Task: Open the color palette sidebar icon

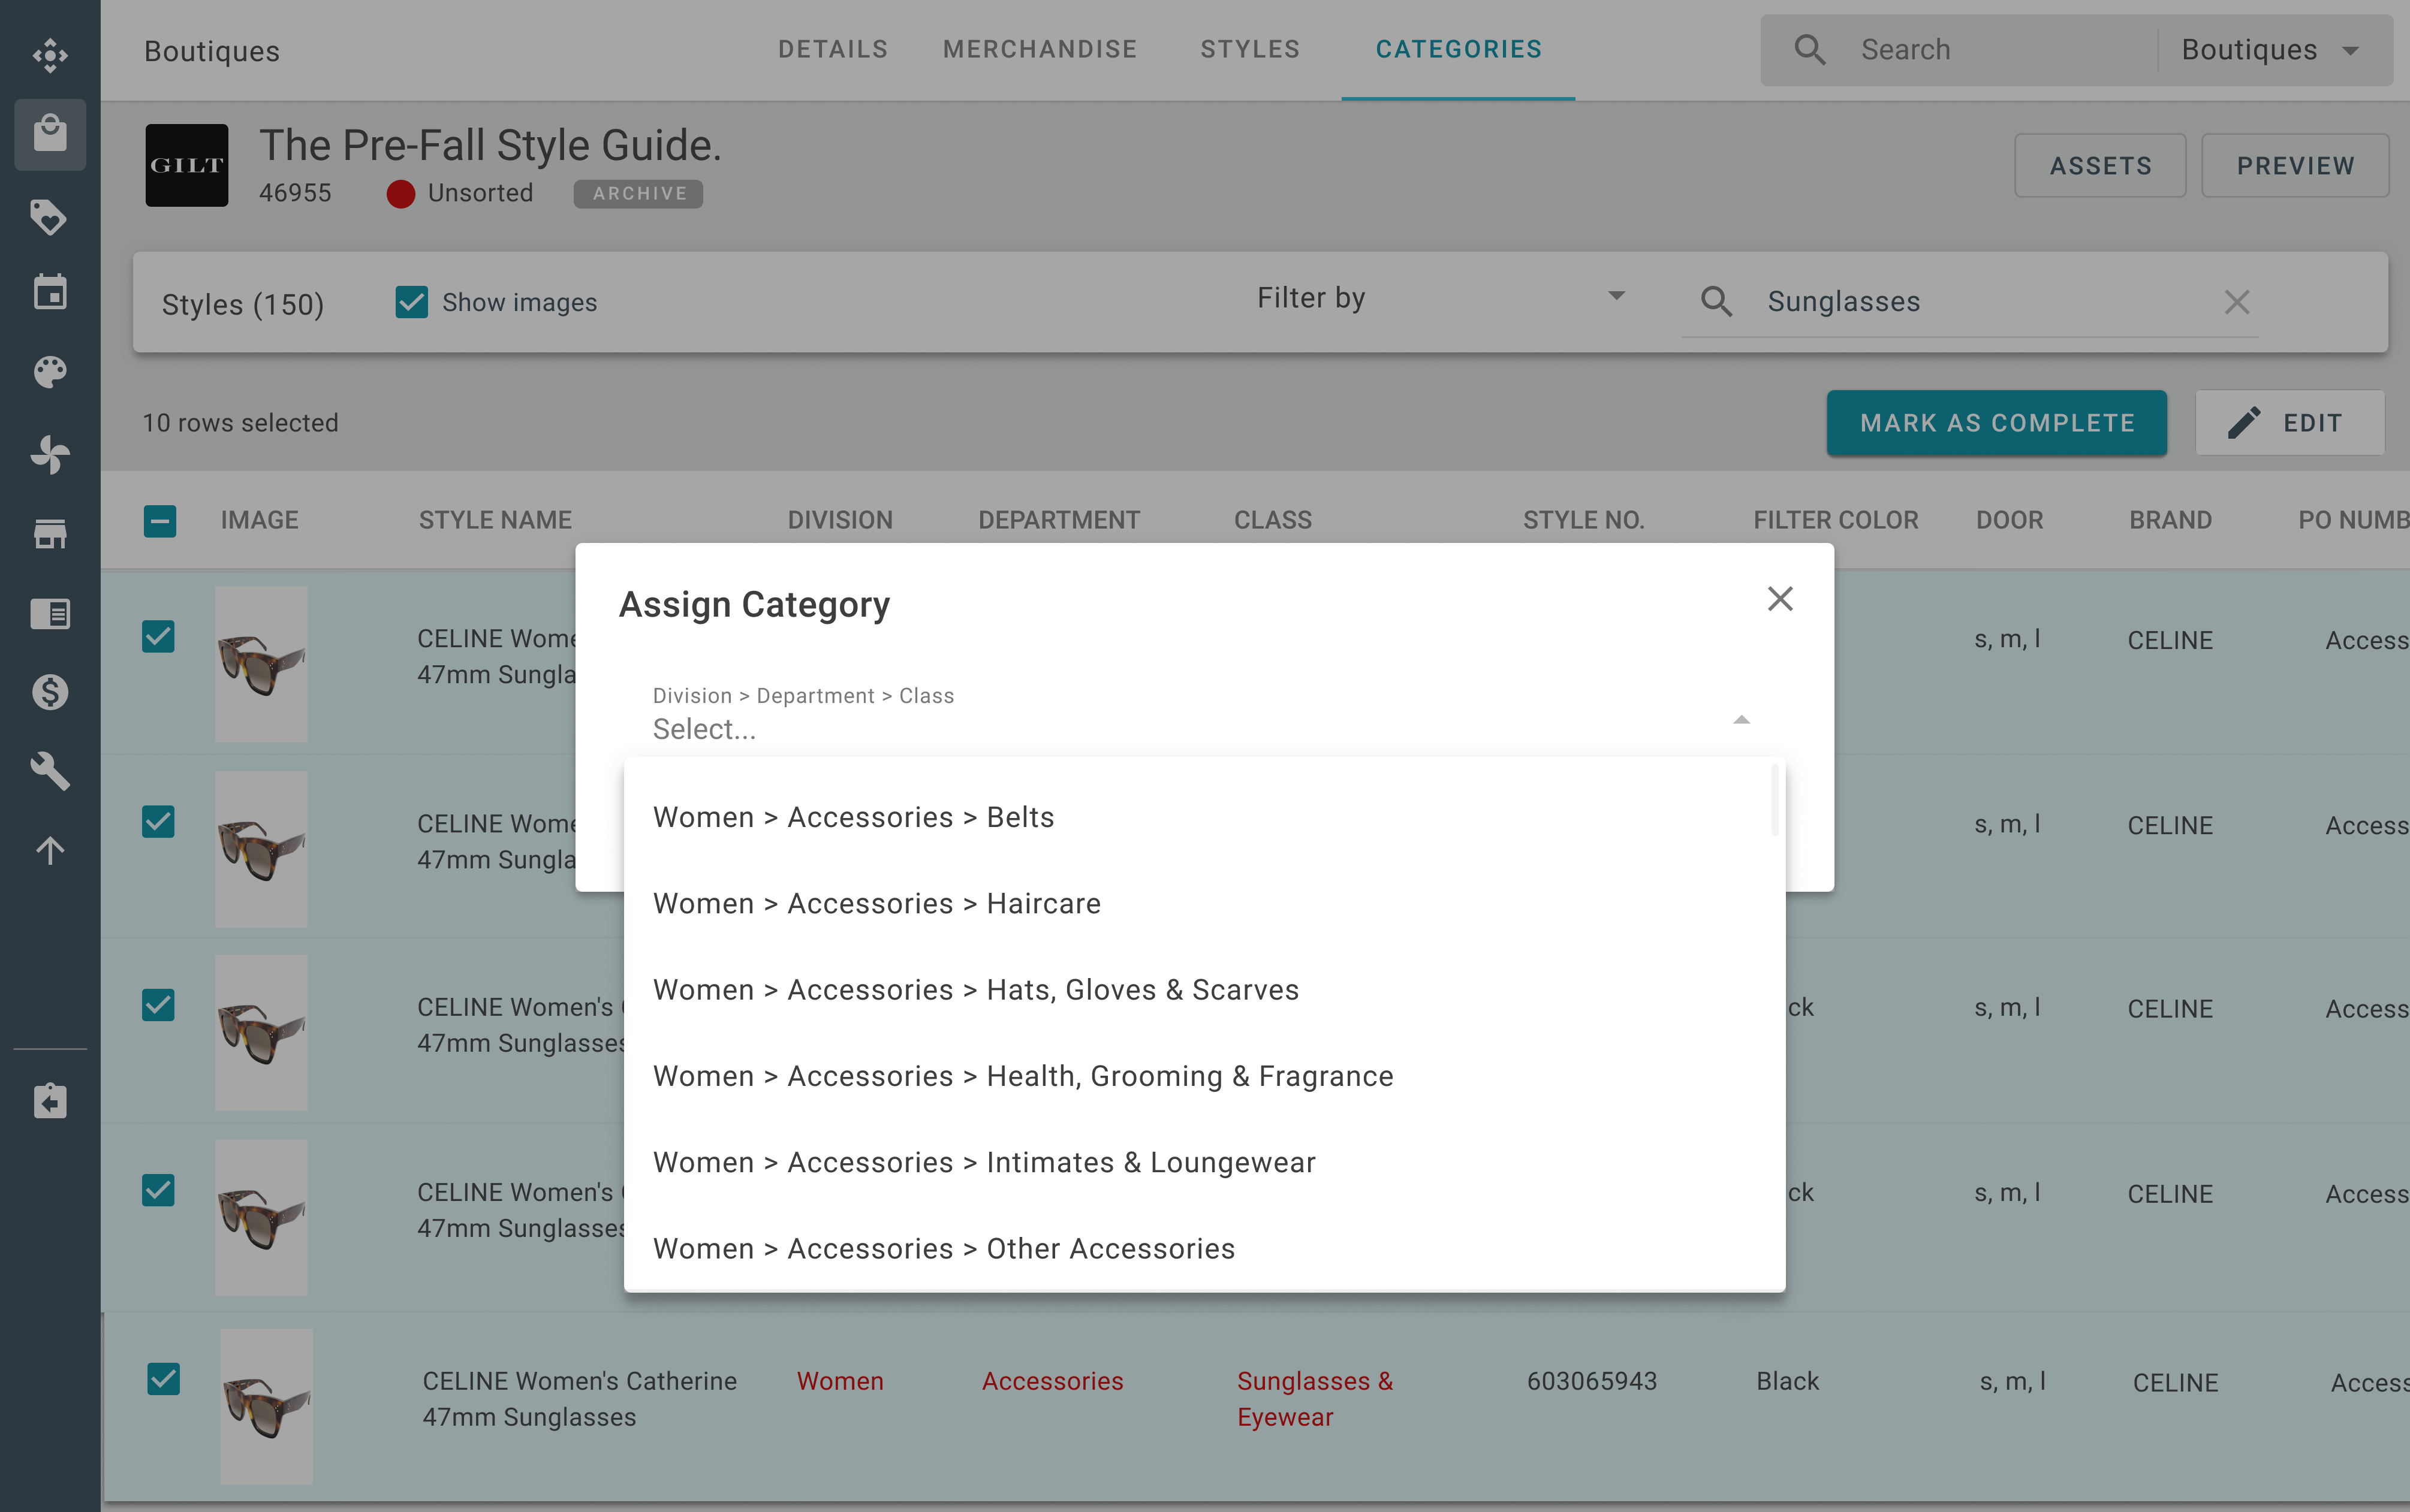Action: coord(50,372)
